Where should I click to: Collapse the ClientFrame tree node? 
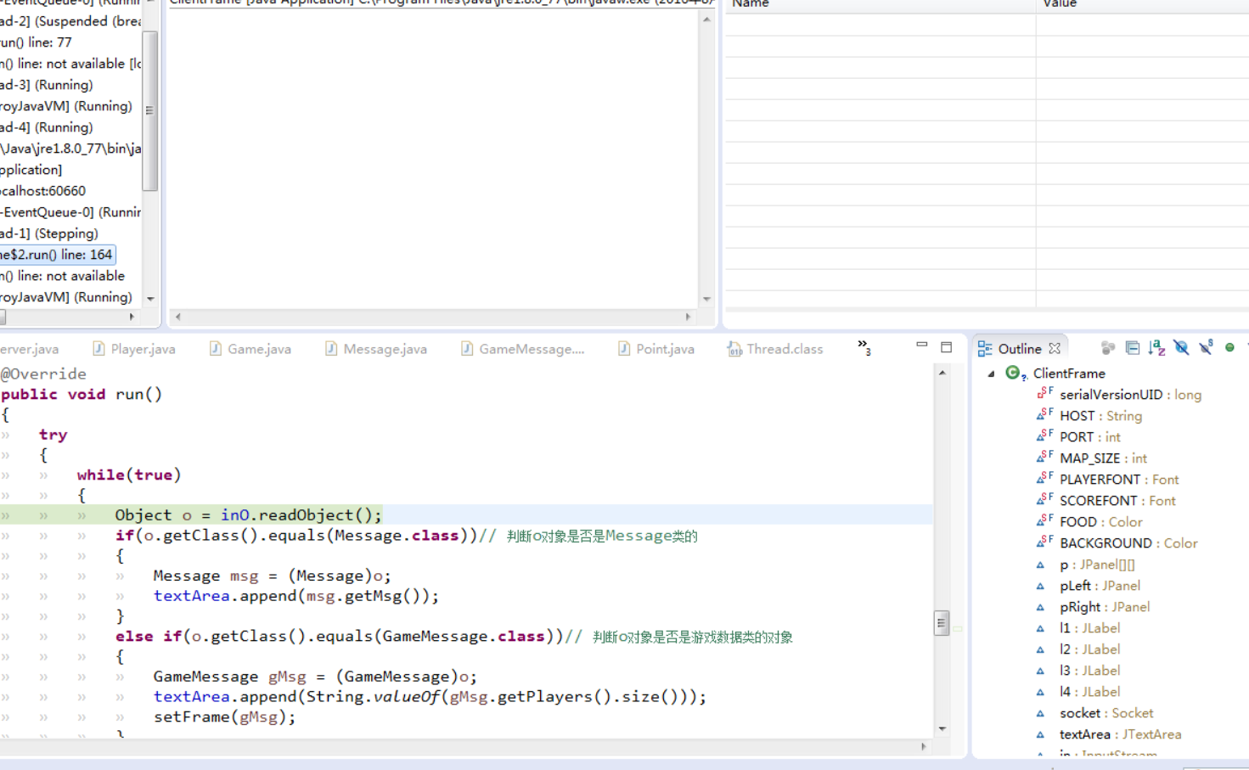point(991,374)
